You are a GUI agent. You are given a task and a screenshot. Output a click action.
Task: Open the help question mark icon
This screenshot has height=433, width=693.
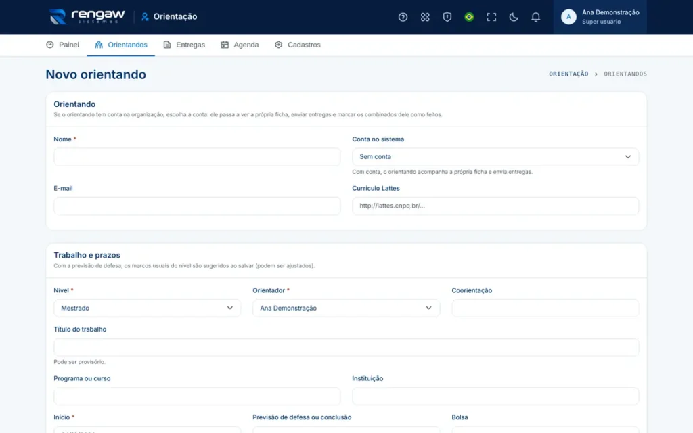pyautogui.click(x=403, y=17)
